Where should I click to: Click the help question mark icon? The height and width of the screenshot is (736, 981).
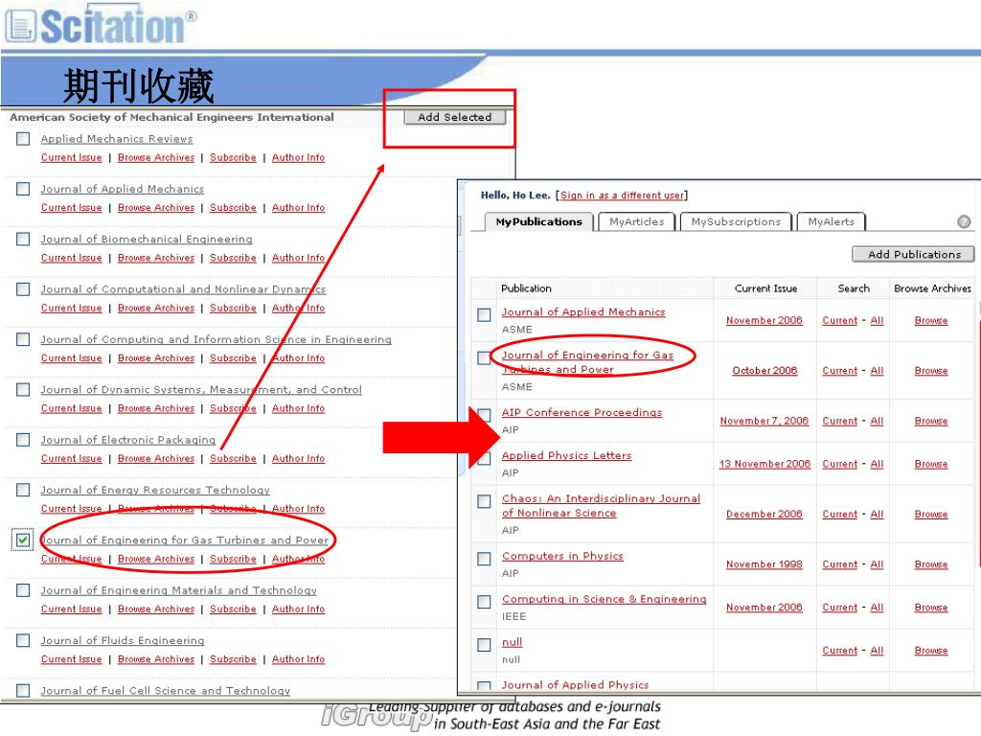964,221
